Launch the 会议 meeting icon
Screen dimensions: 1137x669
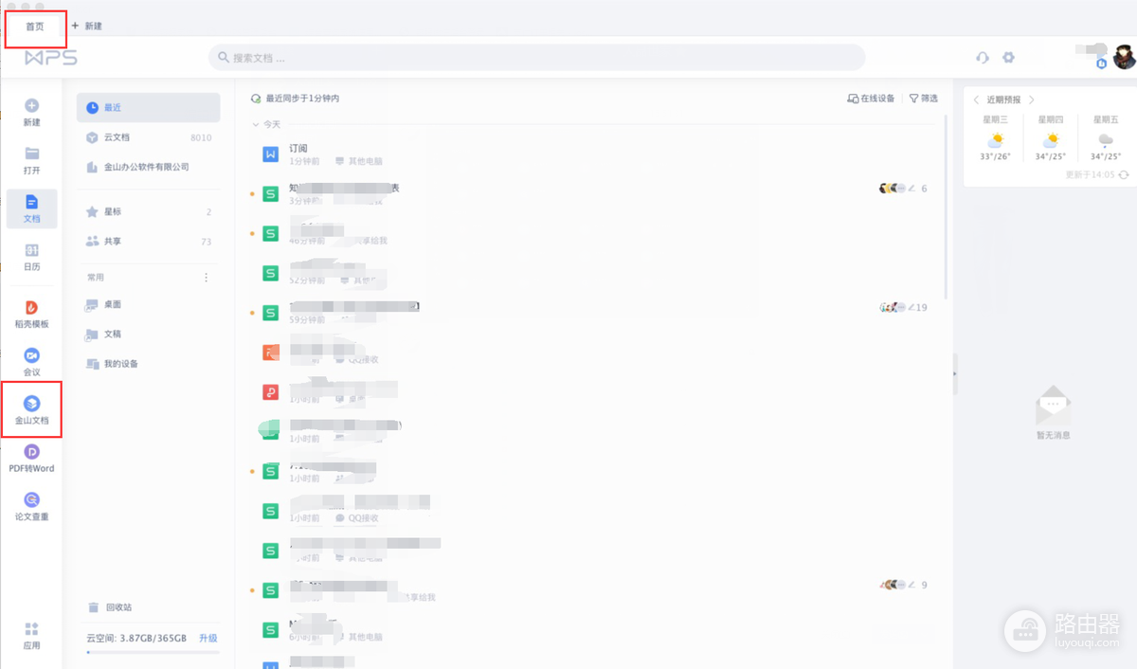(x=31, y=362)
